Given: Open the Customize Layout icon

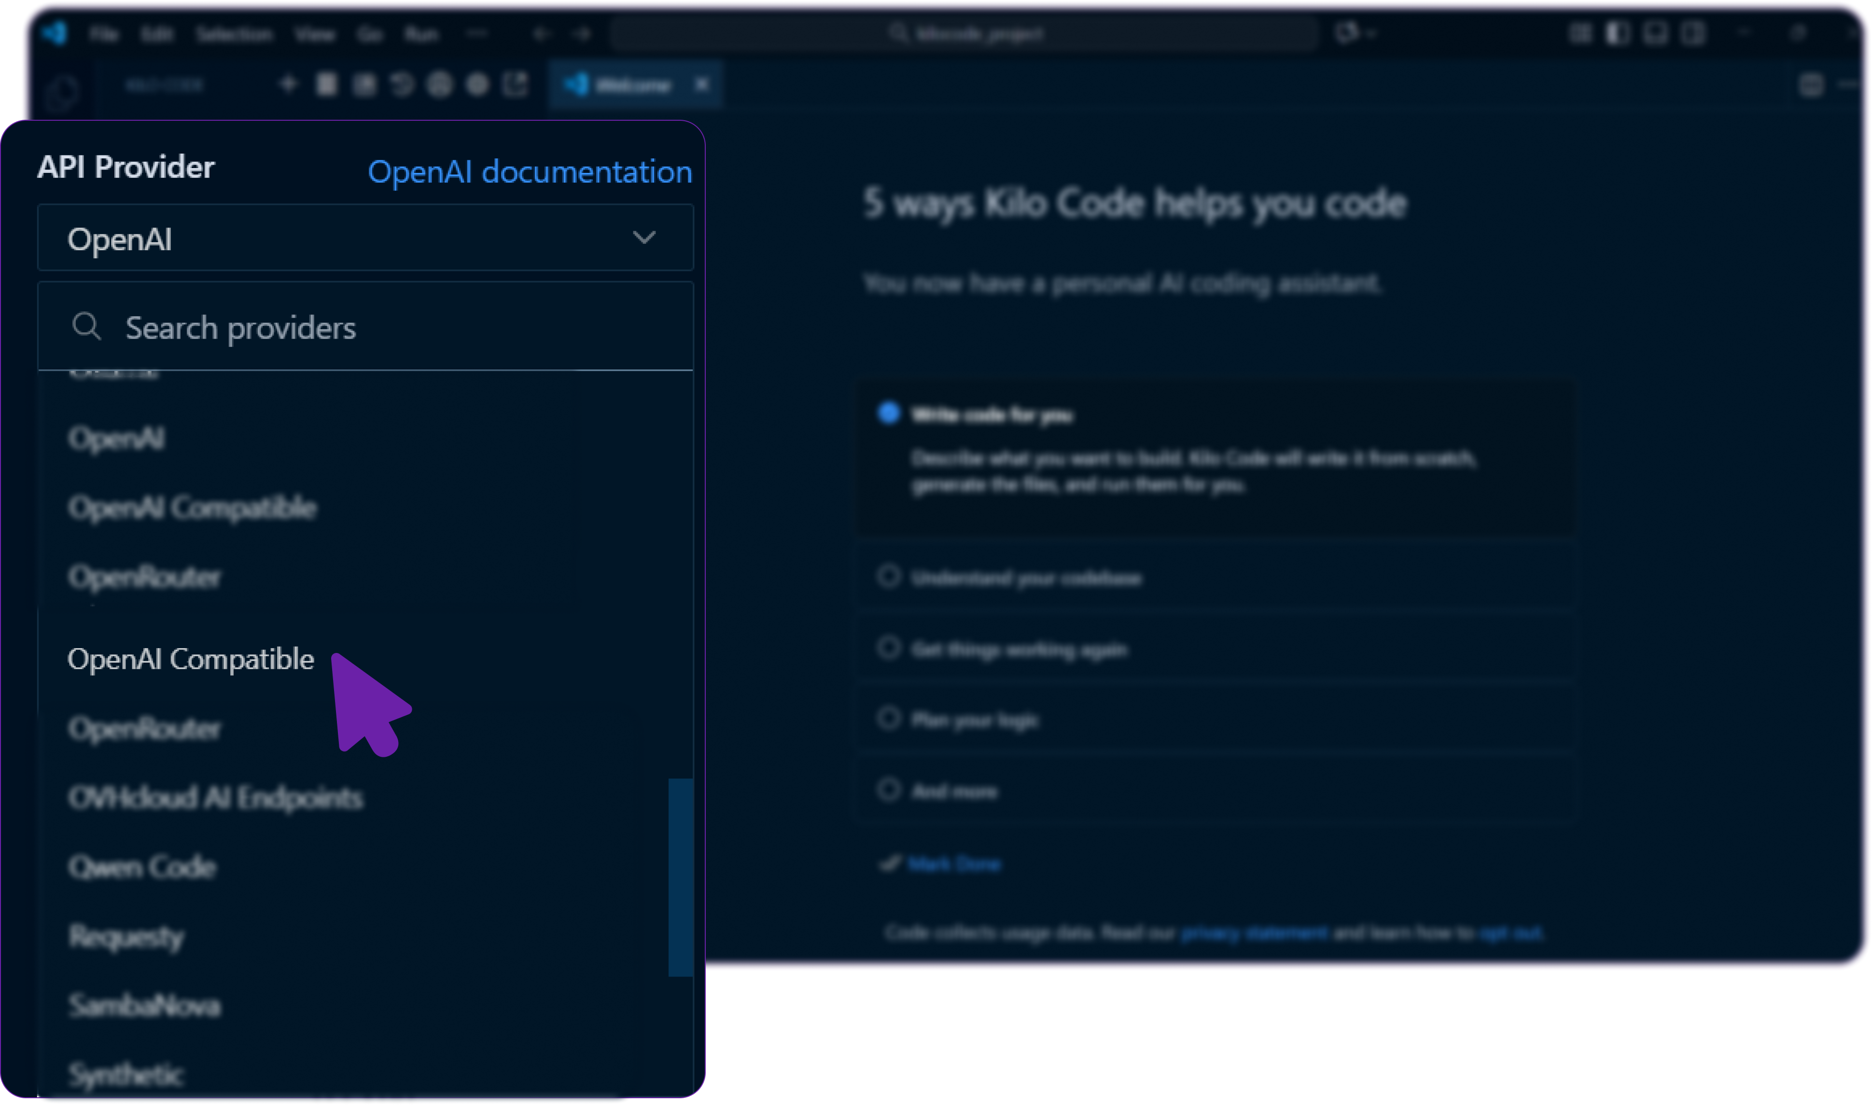Looking at the screenshot, I should [x=1694, y=33].
